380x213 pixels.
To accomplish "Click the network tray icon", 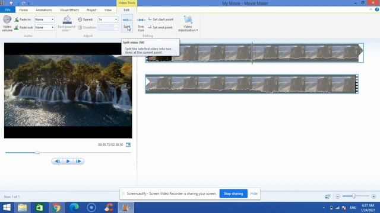I will coord(337,208).
